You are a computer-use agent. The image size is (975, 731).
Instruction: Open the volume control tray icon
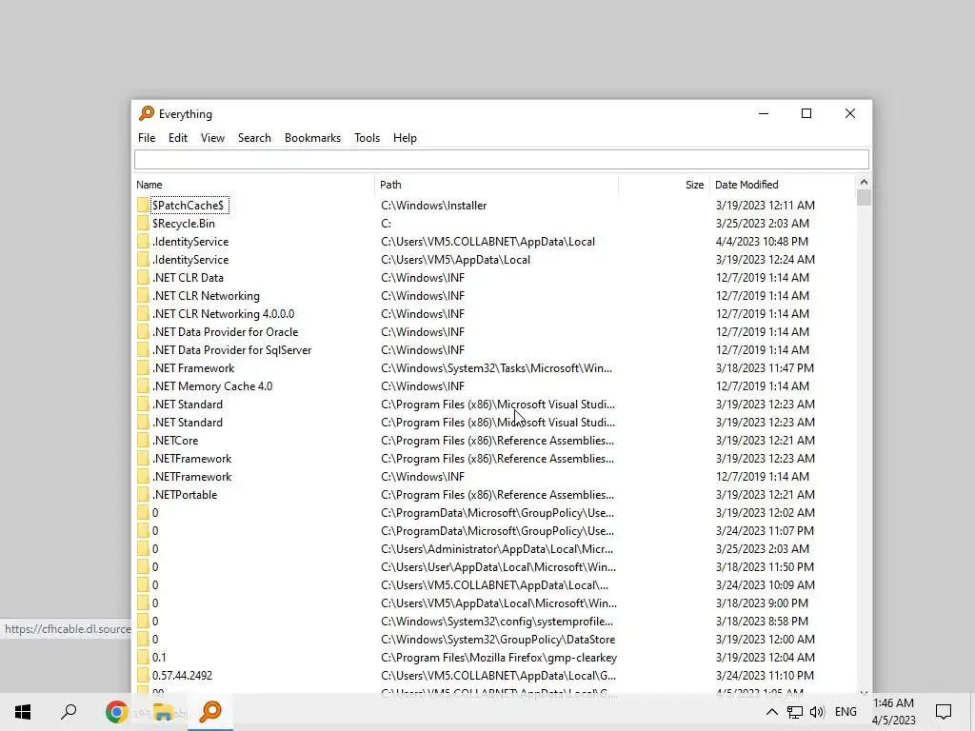point(817,712)
